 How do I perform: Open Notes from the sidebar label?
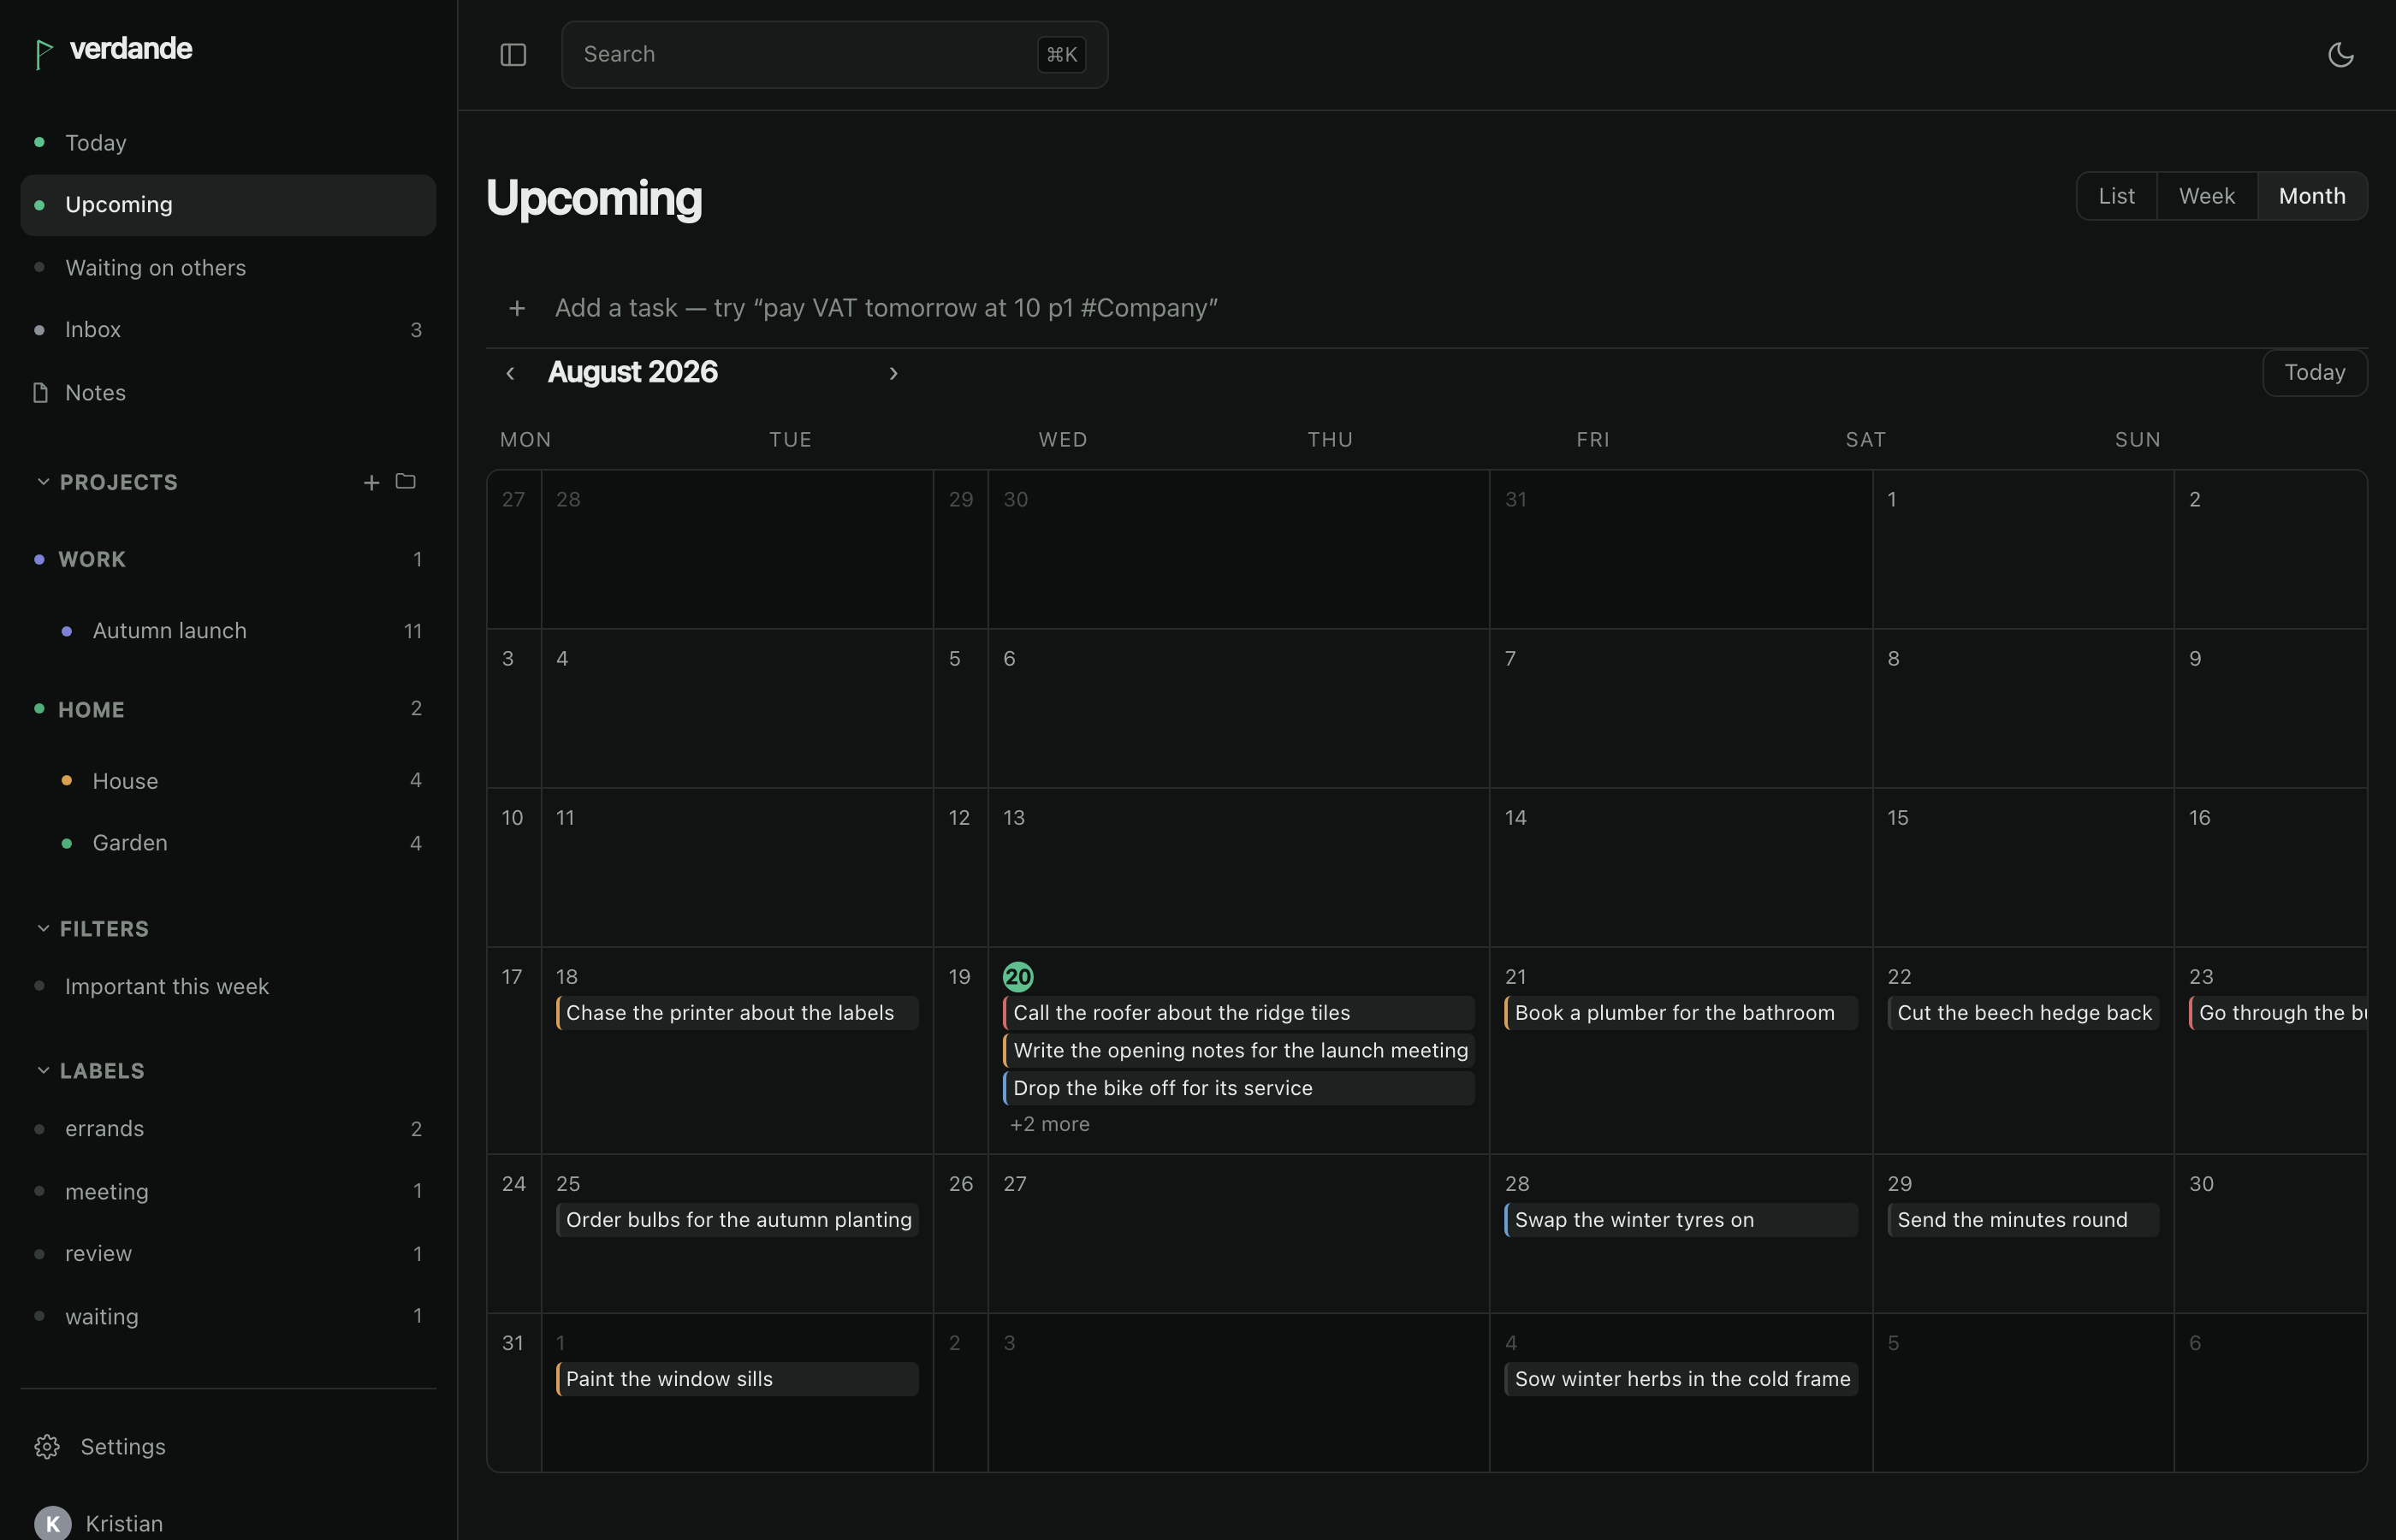pos(96,393)
